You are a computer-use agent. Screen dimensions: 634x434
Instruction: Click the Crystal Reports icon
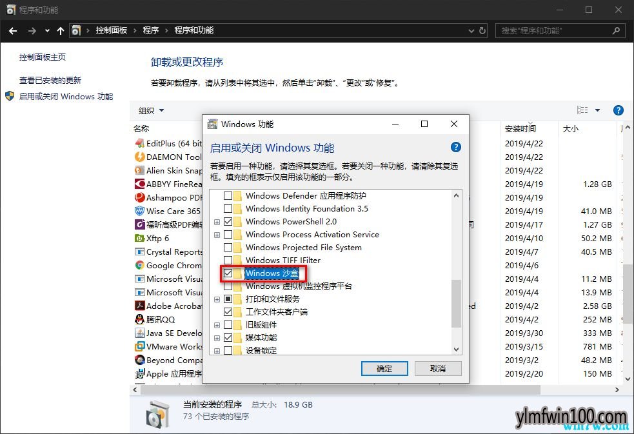[139, 252]
